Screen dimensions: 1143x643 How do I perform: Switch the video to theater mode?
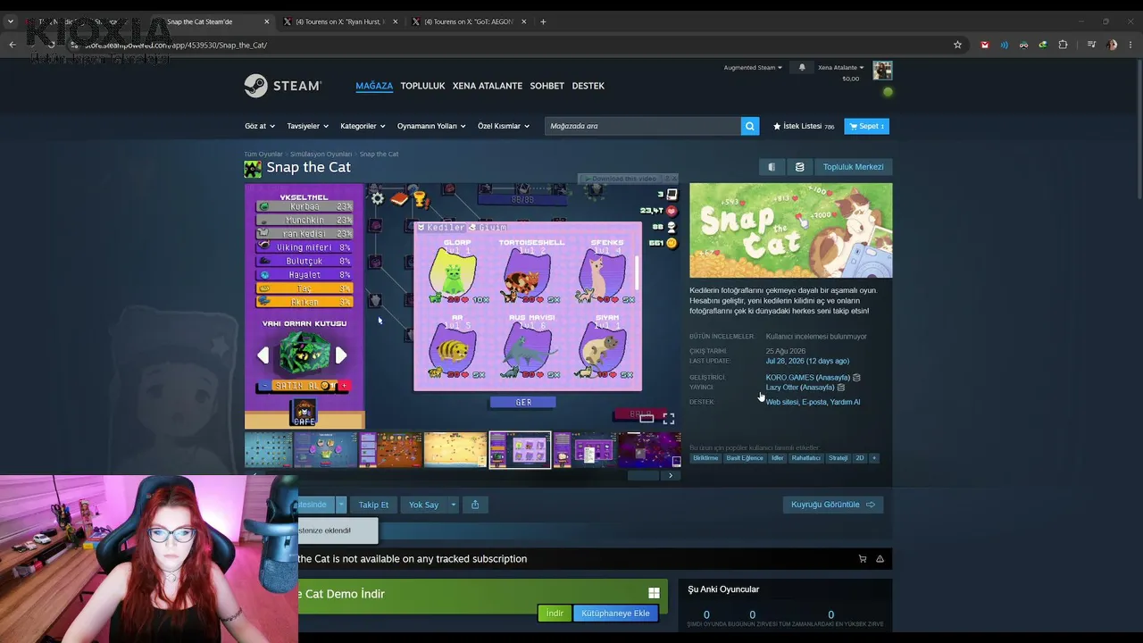pos(647,418)
